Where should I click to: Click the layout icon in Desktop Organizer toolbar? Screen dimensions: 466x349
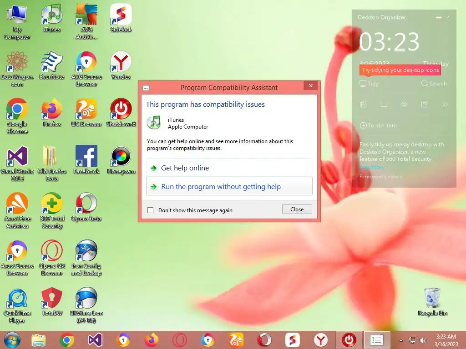(x=363, y=104)
